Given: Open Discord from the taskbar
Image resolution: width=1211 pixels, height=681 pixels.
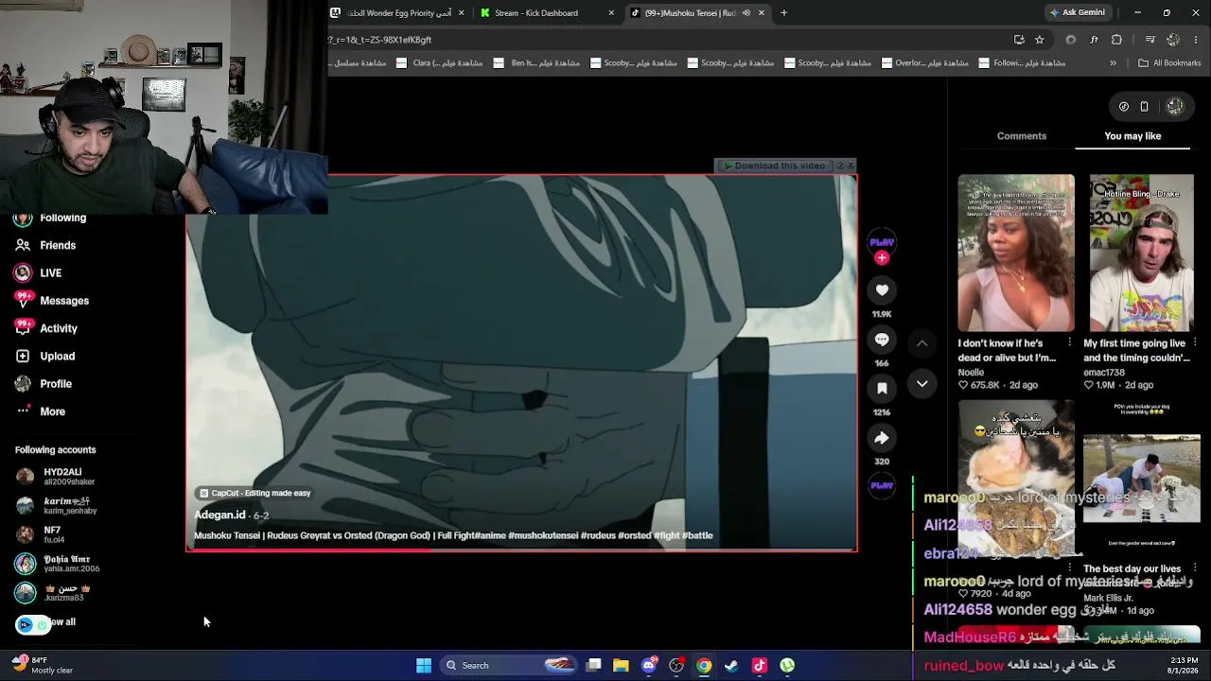Looking at the screenshot, I should [x=649, y=666].
